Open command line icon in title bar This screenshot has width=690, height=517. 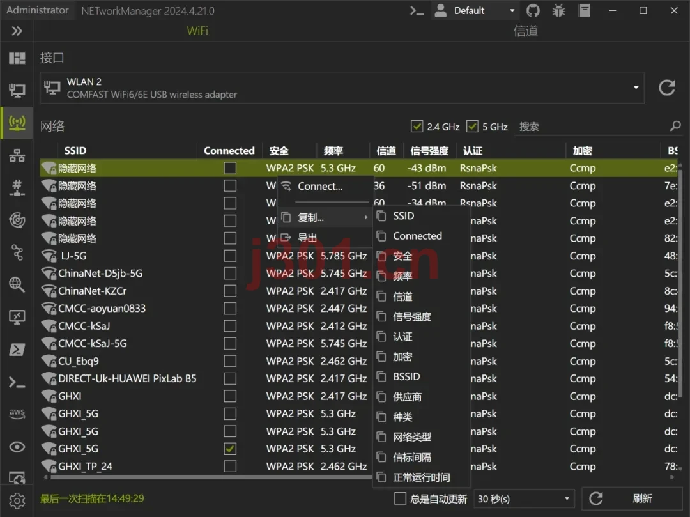click(x=417, y=11)
